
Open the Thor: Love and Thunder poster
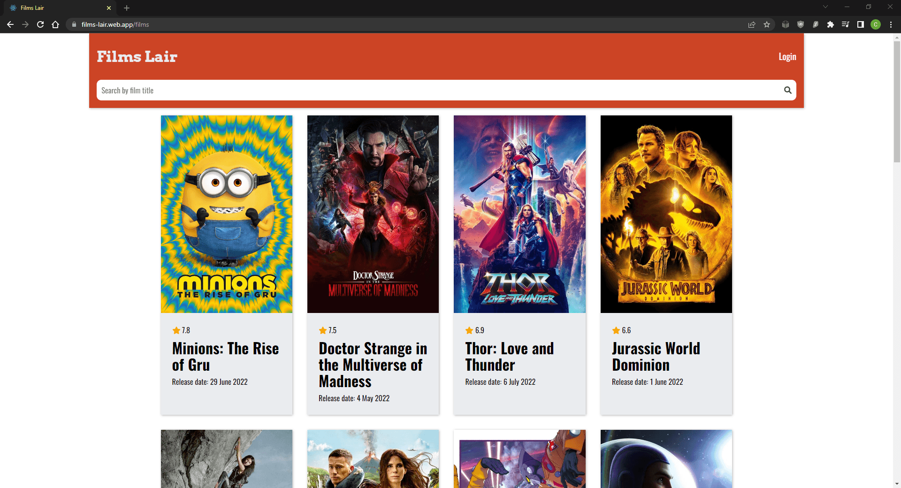[519, 214]
